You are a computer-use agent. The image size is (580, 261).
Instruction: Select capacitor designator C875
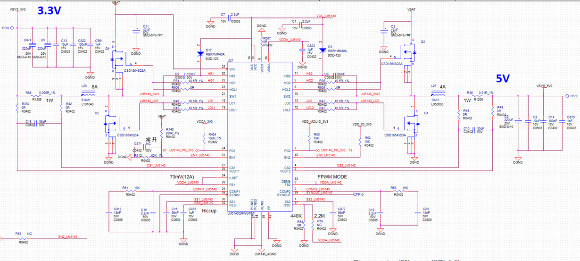pyautogui.click(x=192, y=209)
